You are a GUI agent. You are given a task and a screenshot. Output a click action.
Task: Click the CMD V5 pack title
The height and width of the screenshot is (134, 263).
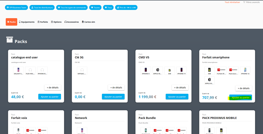coord(144,57)
